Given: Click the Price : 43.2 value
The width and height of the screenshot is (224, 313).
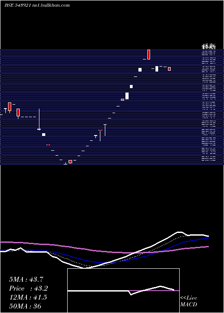Looking at the screenshot, I should tap(28, 288).
